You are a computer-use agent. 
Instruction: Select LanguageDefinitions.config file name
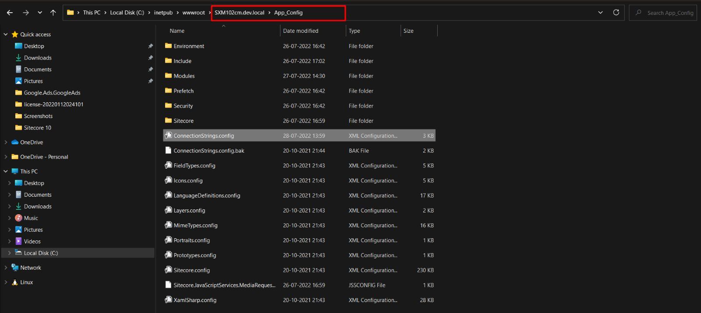(207, 196)
